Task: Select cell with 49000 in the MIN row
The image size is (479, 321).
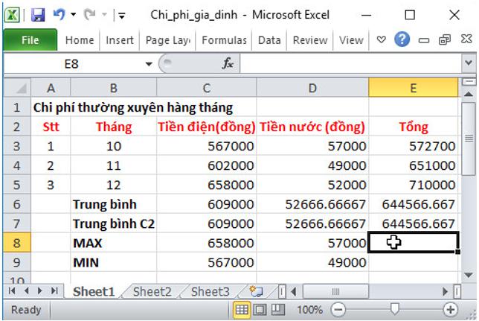Action: 312,262
